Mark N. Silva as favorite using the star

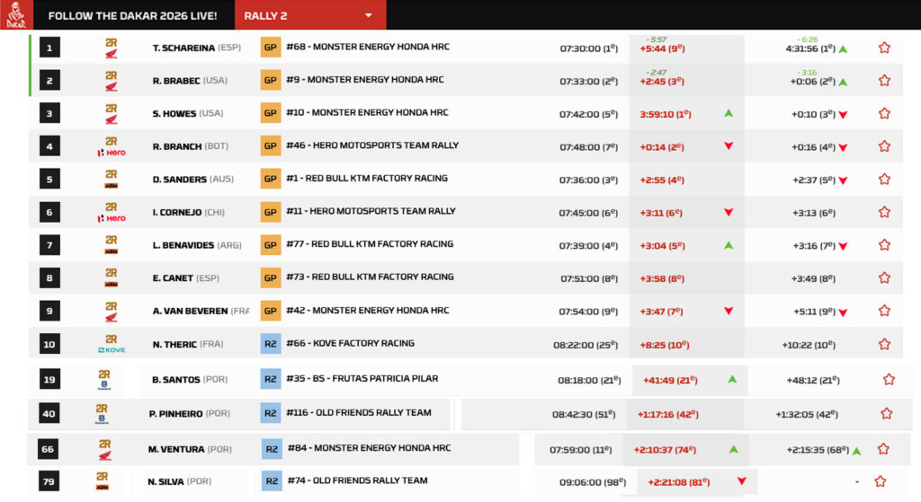click(x=881, y=481)
